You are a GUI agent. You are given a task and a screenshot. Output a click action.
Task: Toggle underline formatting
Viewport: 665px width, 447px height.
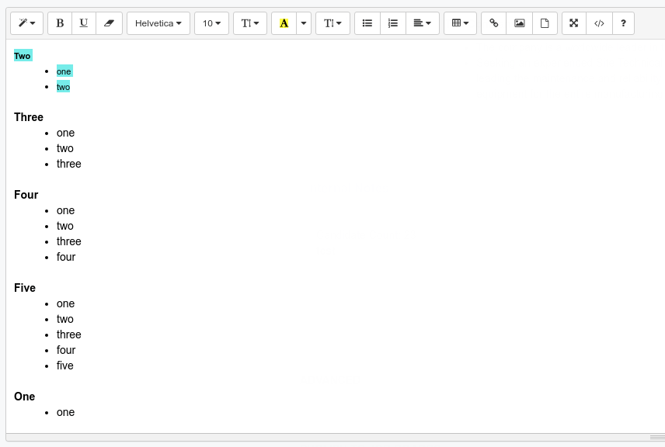pyautogui.click(x=84, y=23)
